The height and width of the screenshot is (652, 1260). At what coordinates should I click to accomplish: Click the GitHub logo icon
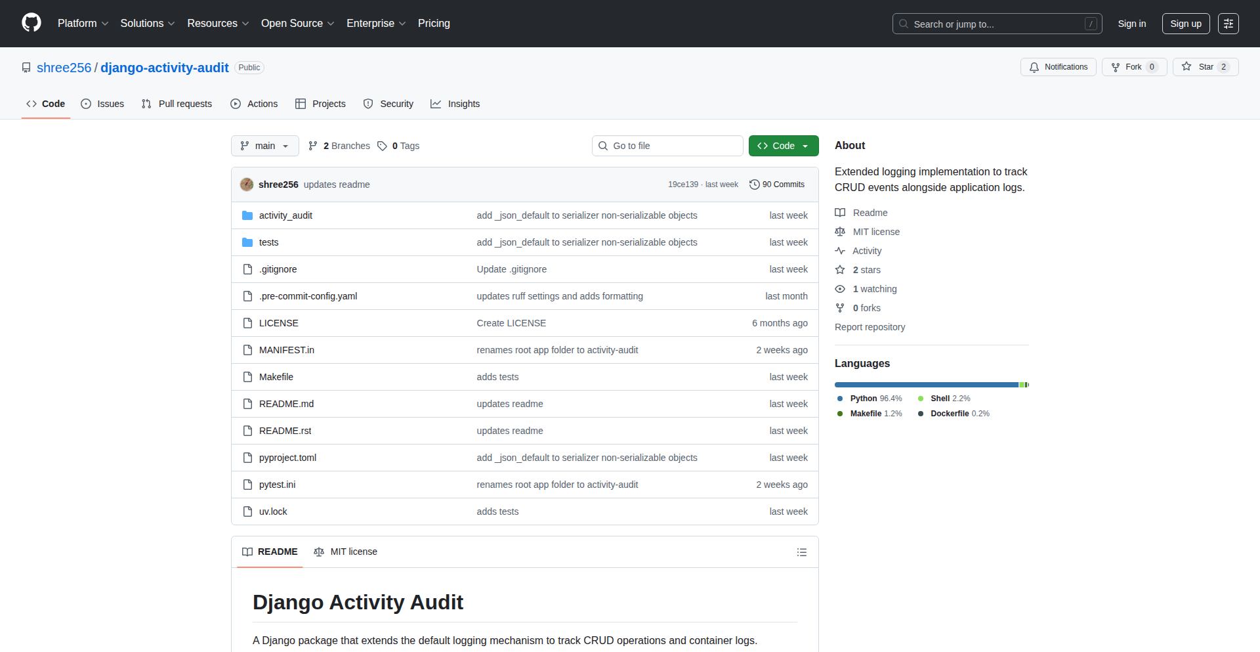pyautogui.click(x=31, y=23)
